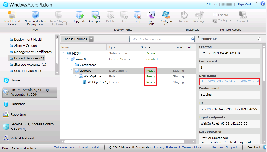
Task: Collapse the top ribbon caret
Action: 257,3
